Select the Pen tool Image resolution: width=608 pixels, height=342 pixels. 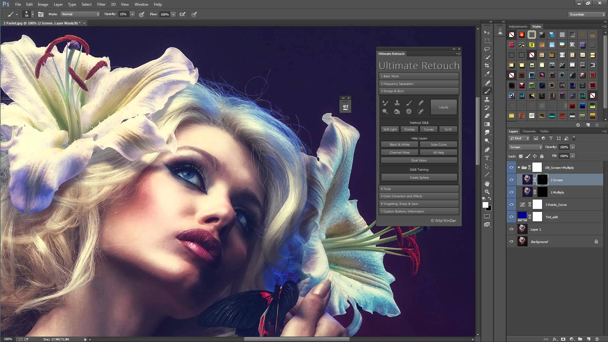[x=487, y=149]
